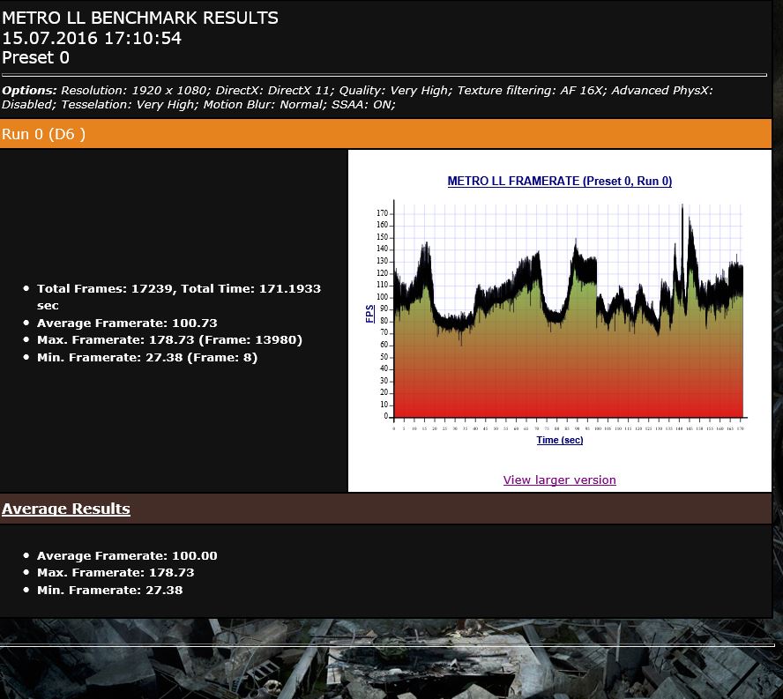This screenshot has height=699, width=783.
Task: Select the Run 0 (D6) header bar
Action: pyautogui.click(x=385, y=134)
